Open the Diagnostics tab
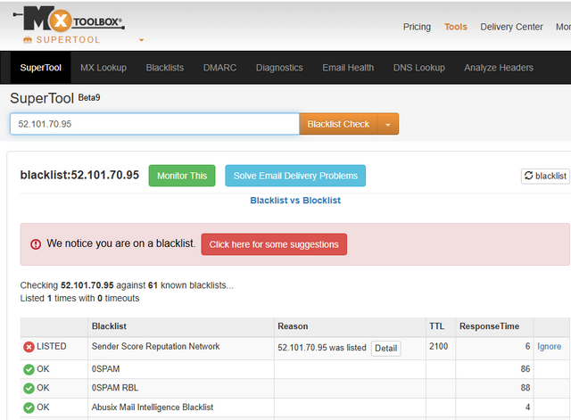 279,68
